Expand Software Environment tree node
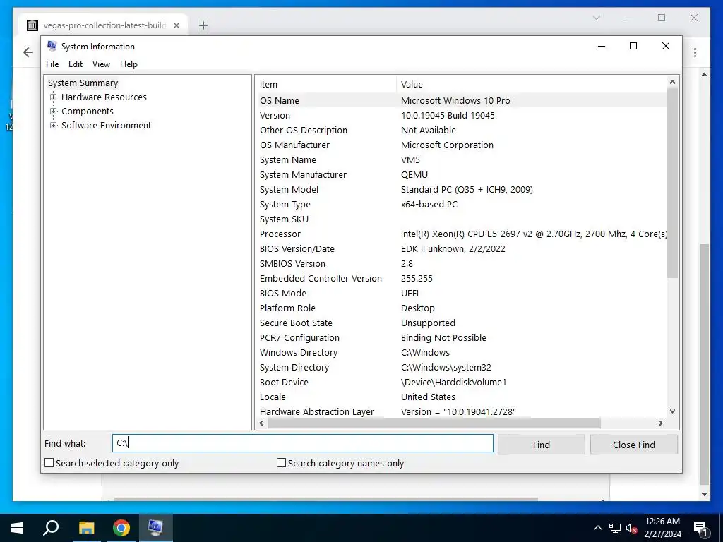The width and height of the screenshot is (723, 542). coord(54,126)
